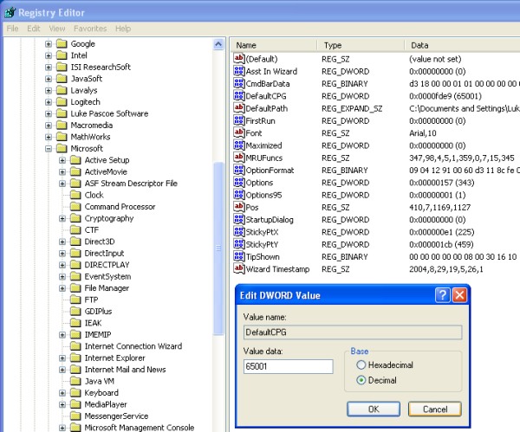The height and width of the screenshot is (432, 520).
Task: Expand the Intel registry key
Action: click(x=49, y=55)
